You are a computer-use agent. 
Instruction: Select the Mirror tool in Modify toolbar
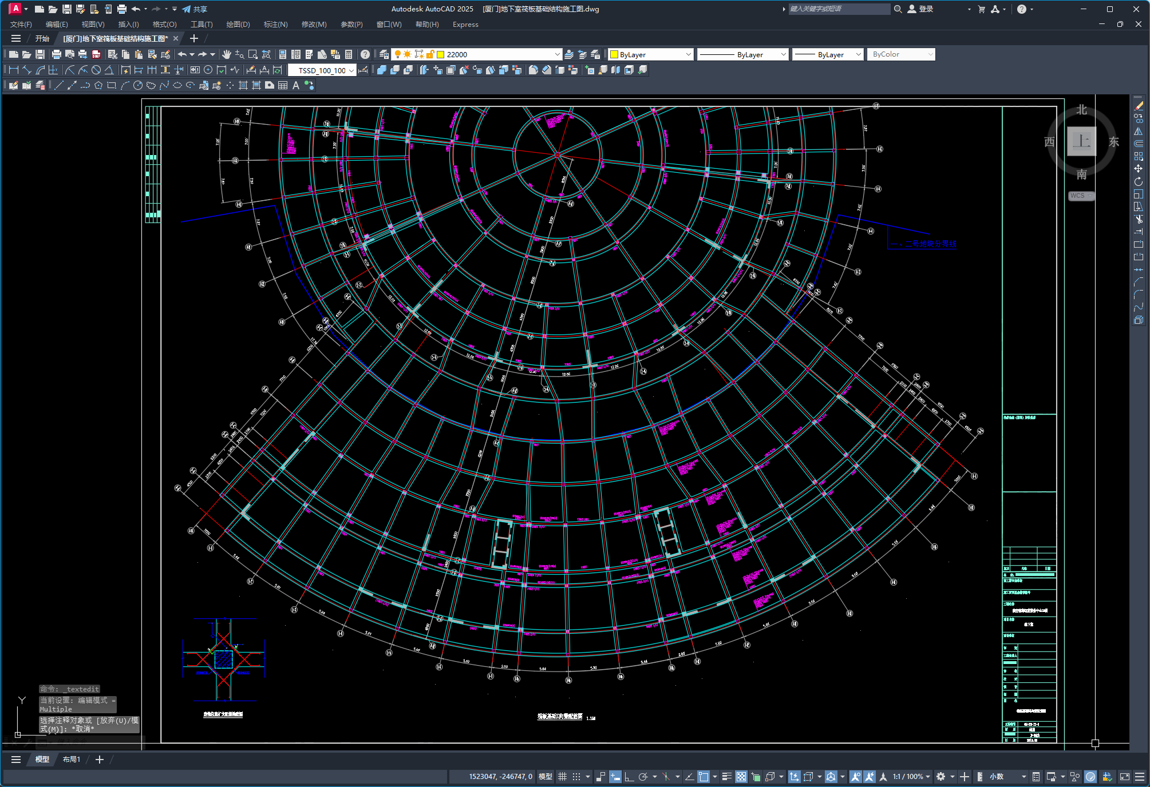(x=1139, y=131)
